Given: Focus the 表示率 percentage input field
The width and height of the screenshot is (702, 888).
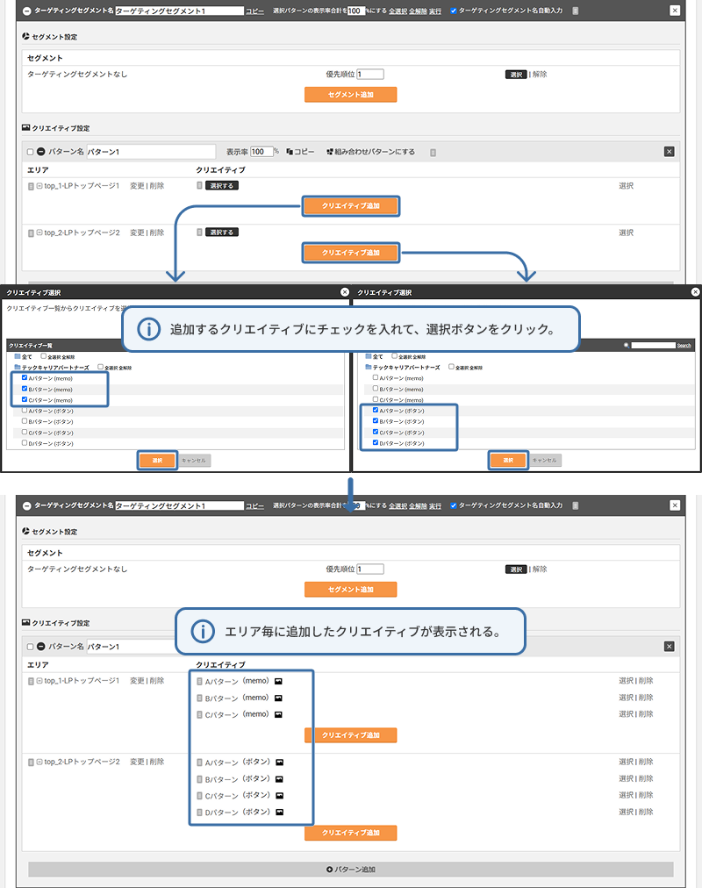Looking at the screenshot, I should click(x=261, y=152).
